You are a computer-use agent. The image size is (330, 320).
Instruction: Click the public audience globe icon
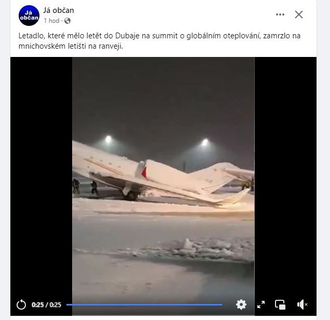(67, 21)
